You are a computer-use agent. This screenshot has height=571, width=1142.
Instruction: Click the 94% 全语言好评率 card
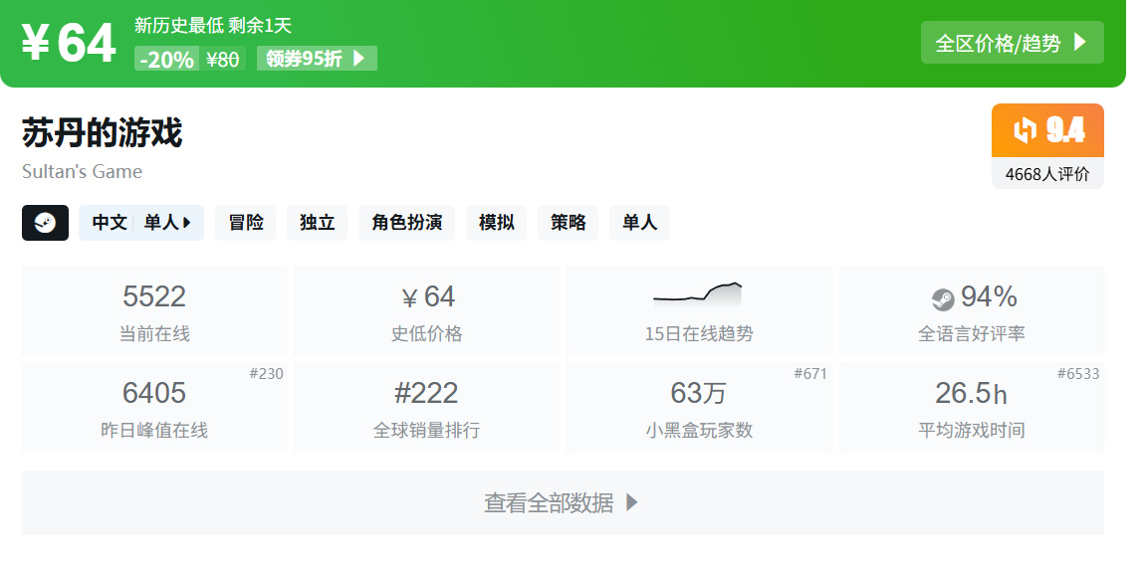pyautogui.click(x=972, y=311)
